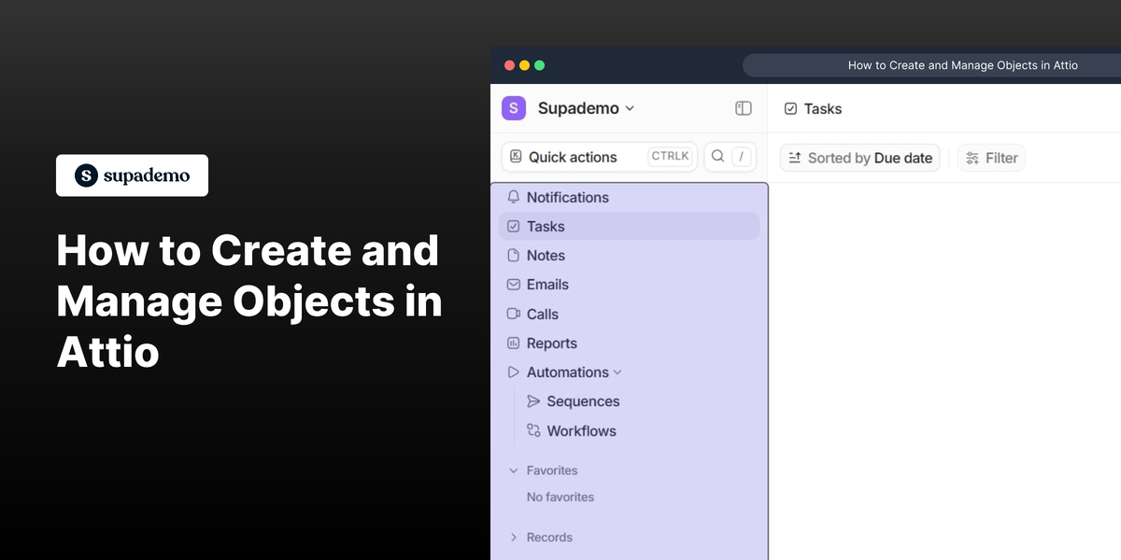Open the Filter button

(x=991, y=158)
